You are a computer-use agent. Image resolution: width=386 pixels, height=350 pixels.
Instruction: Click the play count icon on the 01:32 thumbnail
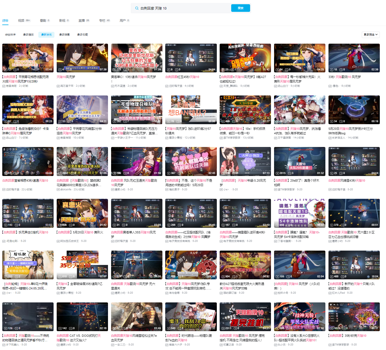[277, 173]
